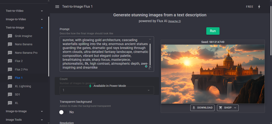Click the sidebar scroll-up arrow
272x124 pixels.
[x=49, y=1]
